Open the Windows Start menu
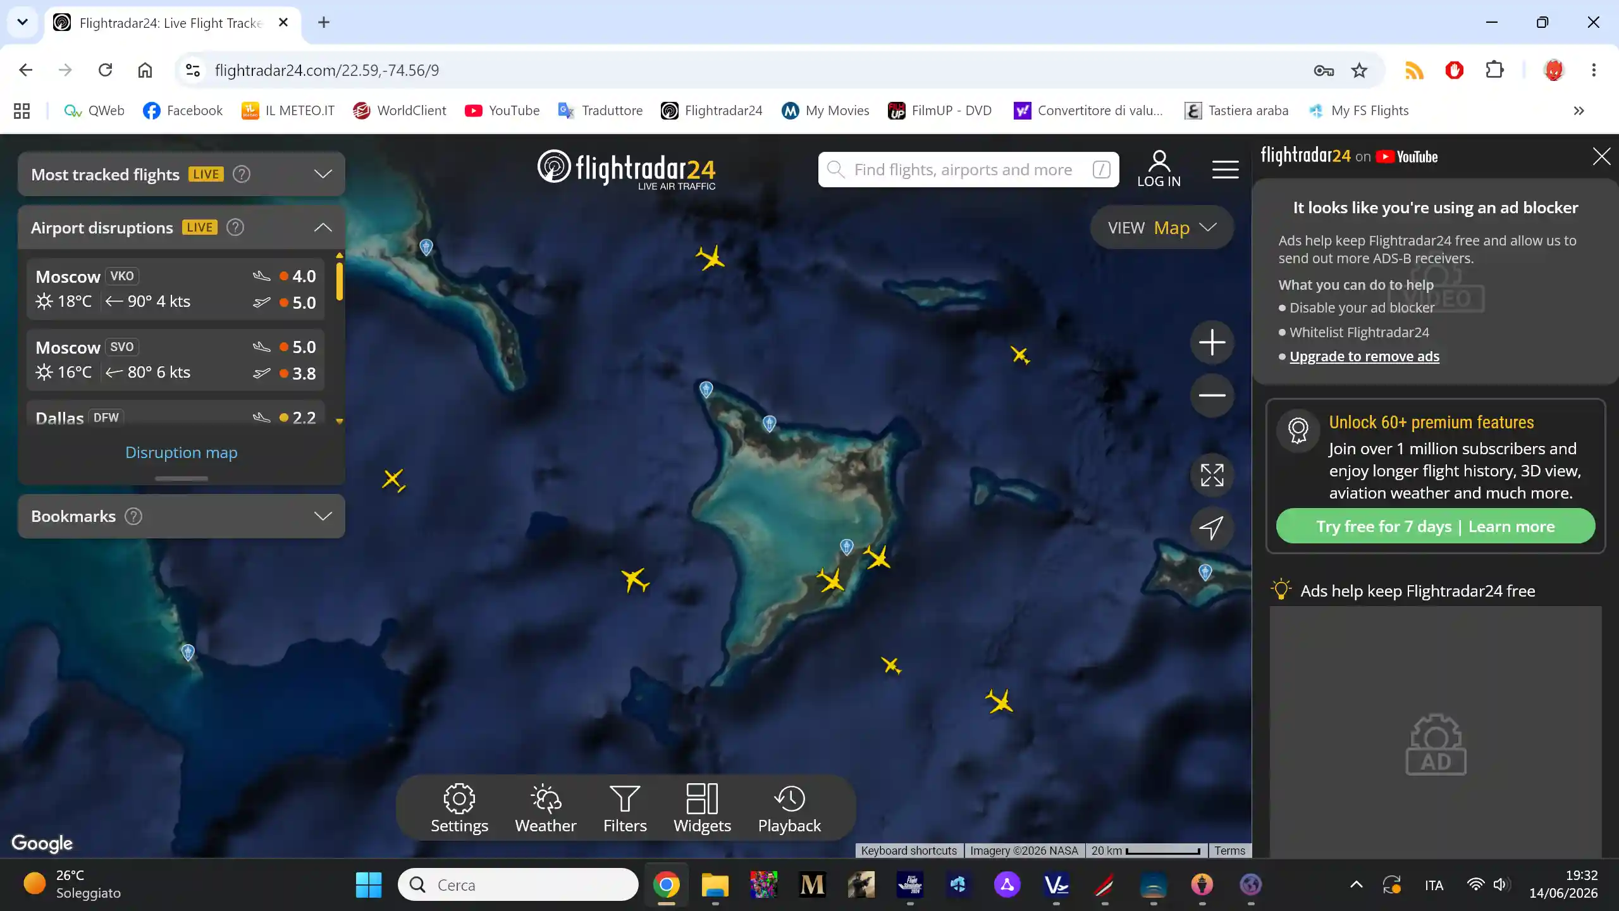This screenshot has width=1619, height=911. 368,884
